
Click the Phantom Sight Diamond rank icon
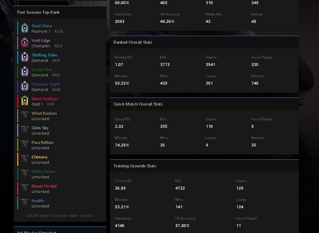coord(25,86)
